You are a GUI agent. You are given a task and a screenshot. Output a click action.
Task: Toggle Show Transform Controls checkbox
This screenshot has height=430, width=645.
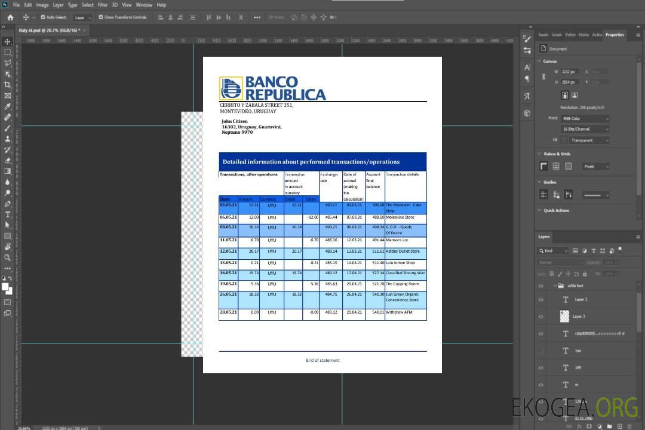point(101,17)
